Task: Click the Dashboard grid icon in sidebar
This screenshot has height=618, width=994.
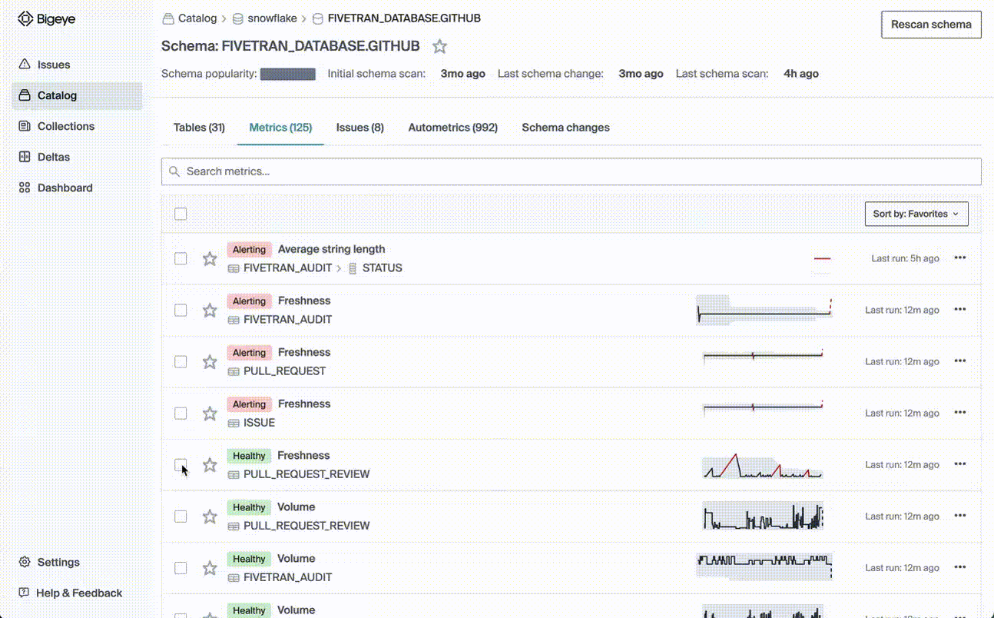Action: tap(25, 188)
